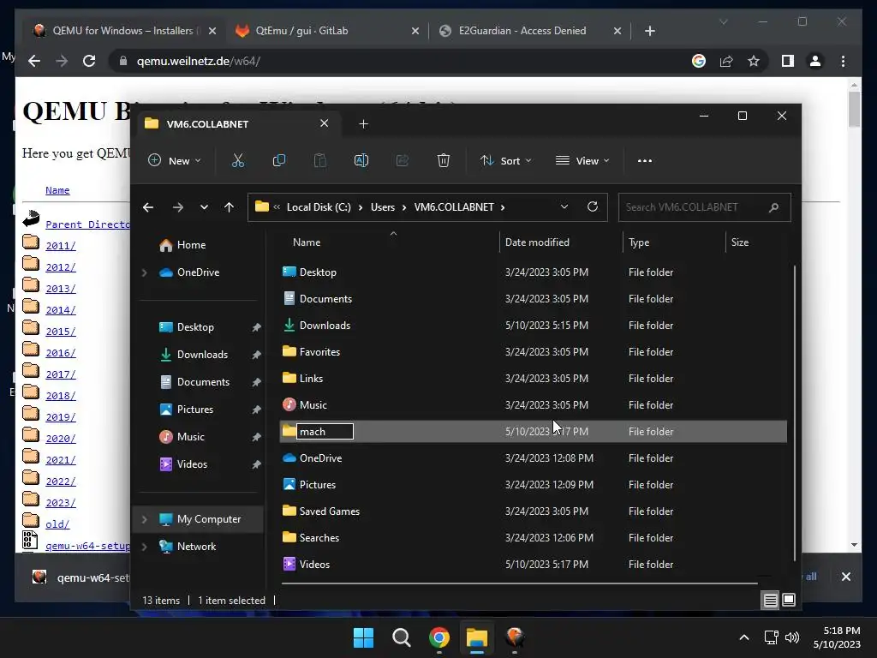Open the View dropdown in Explorer
The height and width of the screenshot is (658, 877).
coord(582,160)
